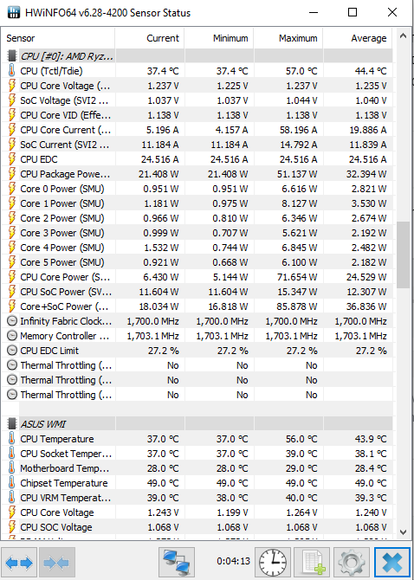The image size is (414, 580).
Task: Click the ASUS WMI group header
Action: [x=197, y=424]
